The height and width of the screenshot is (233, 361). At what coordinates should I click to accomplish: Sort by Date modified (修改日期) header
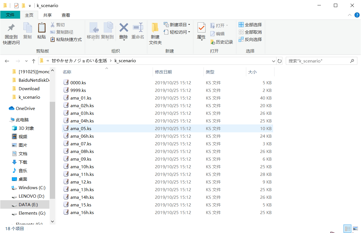pyautogui.click(x=163, y=72)
